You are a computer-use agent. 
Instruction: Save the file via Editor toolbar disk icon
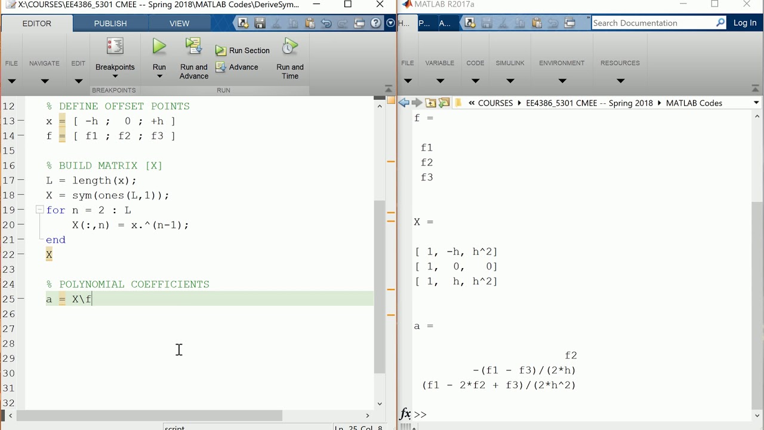tap(260, 23)
